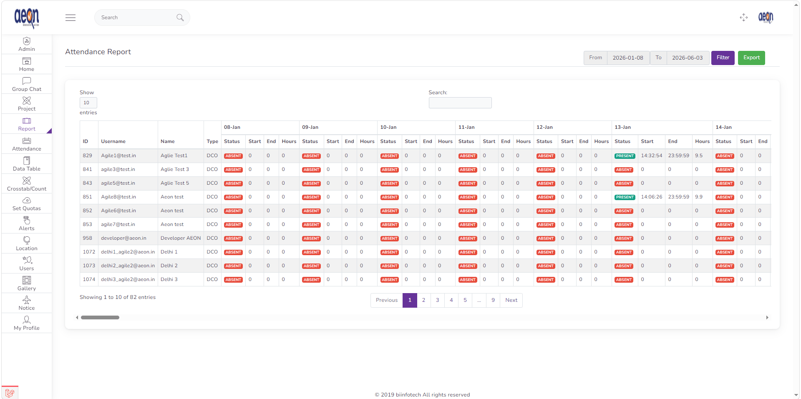The image size is (801, 399).
Task: Go to the Next page
Action: tap(511, 300)
